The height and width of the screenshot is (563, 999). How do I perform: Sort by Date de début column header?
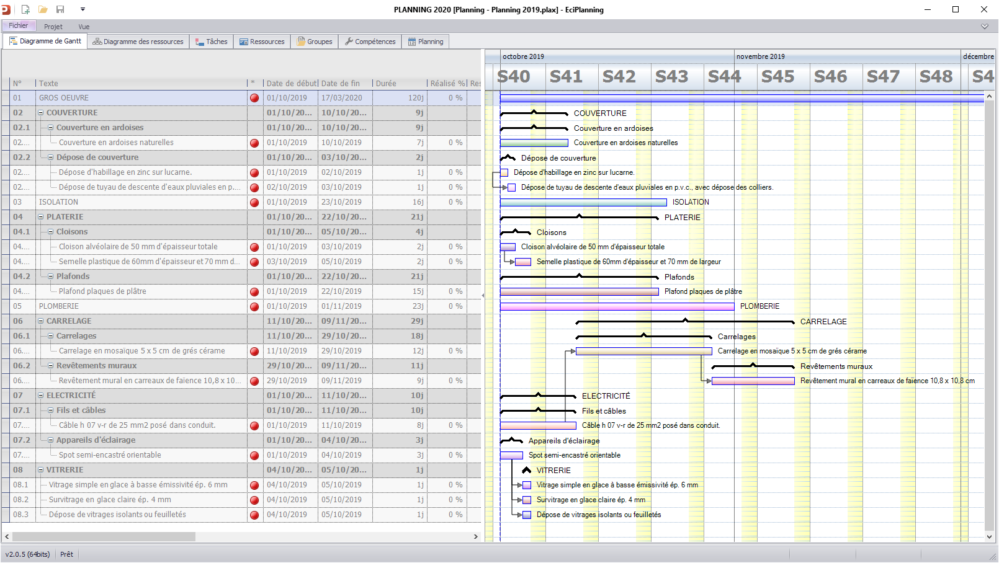(x=291, y=83)
